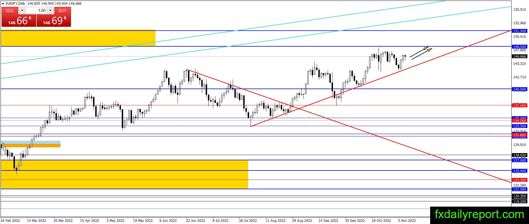Image resolution: width=529 pixels, height=224 pixels.
Task: Select the 140.500 blue level label
Action: click(519, 89)
